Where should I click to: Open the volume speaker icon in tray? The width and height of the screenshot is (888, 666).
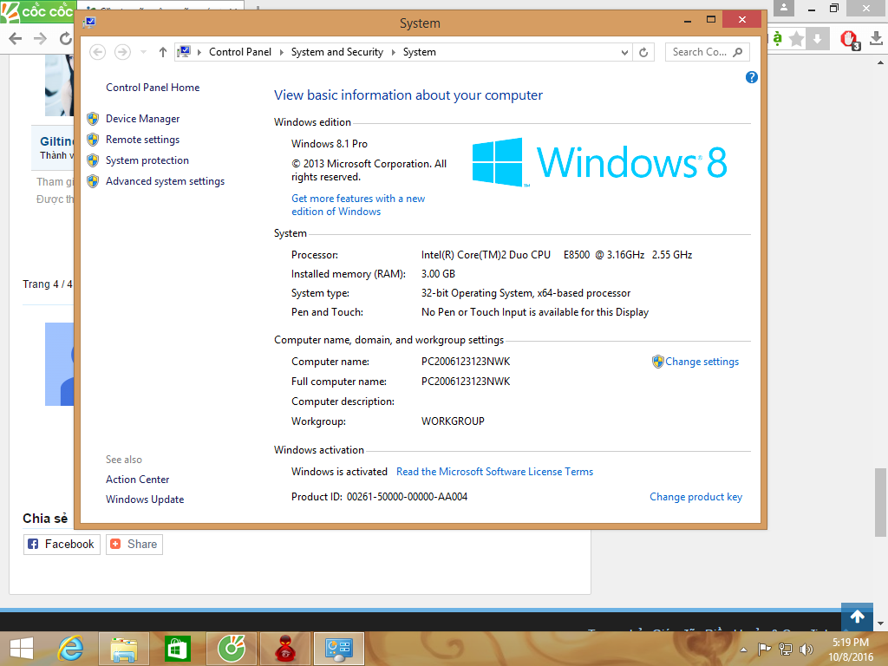click(x=806, y=649)
